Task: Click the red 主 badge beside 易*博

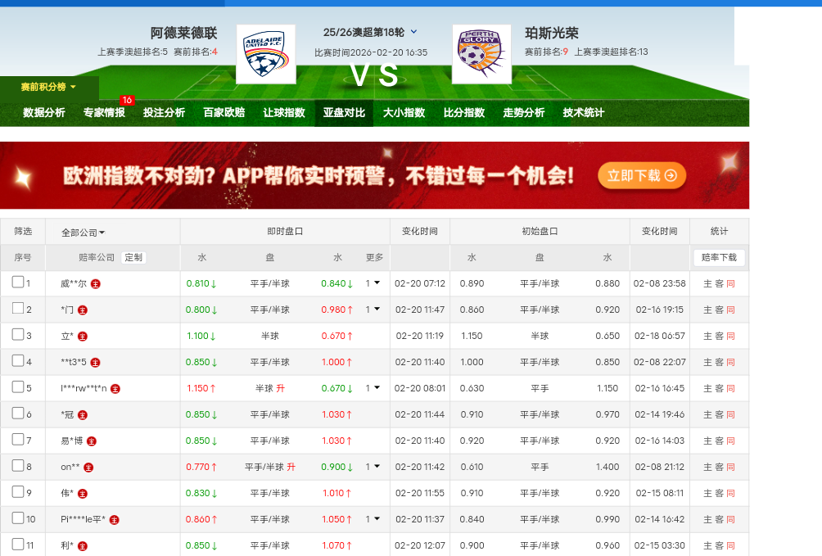Action: click(x=92, y=441)
